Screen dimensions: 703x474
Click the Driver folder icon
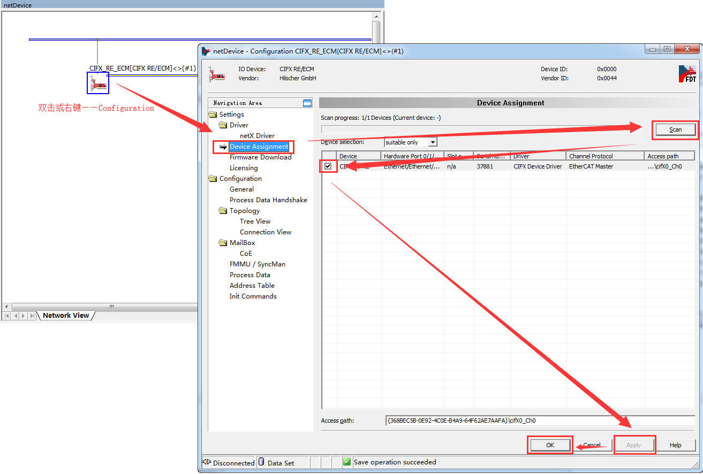point(223,125)
